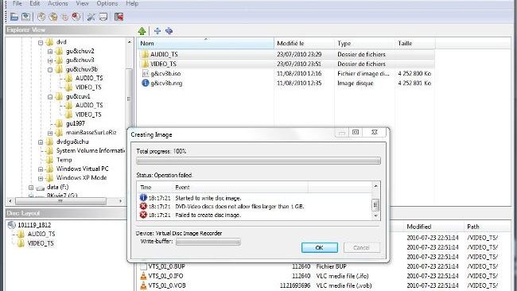Expand the Windows XP Mode folder node
517x291 pixels.
41,178
